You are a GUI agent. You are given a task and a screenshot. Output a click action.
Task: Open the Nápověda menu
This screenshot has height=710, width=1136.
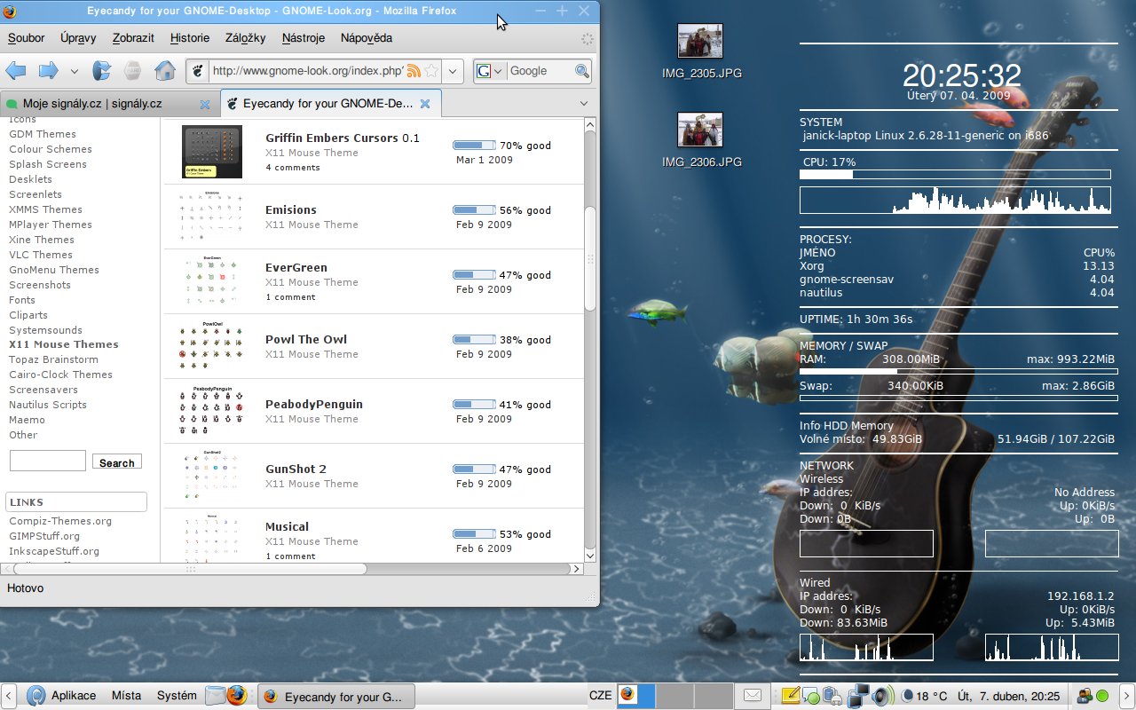(367, 38)
